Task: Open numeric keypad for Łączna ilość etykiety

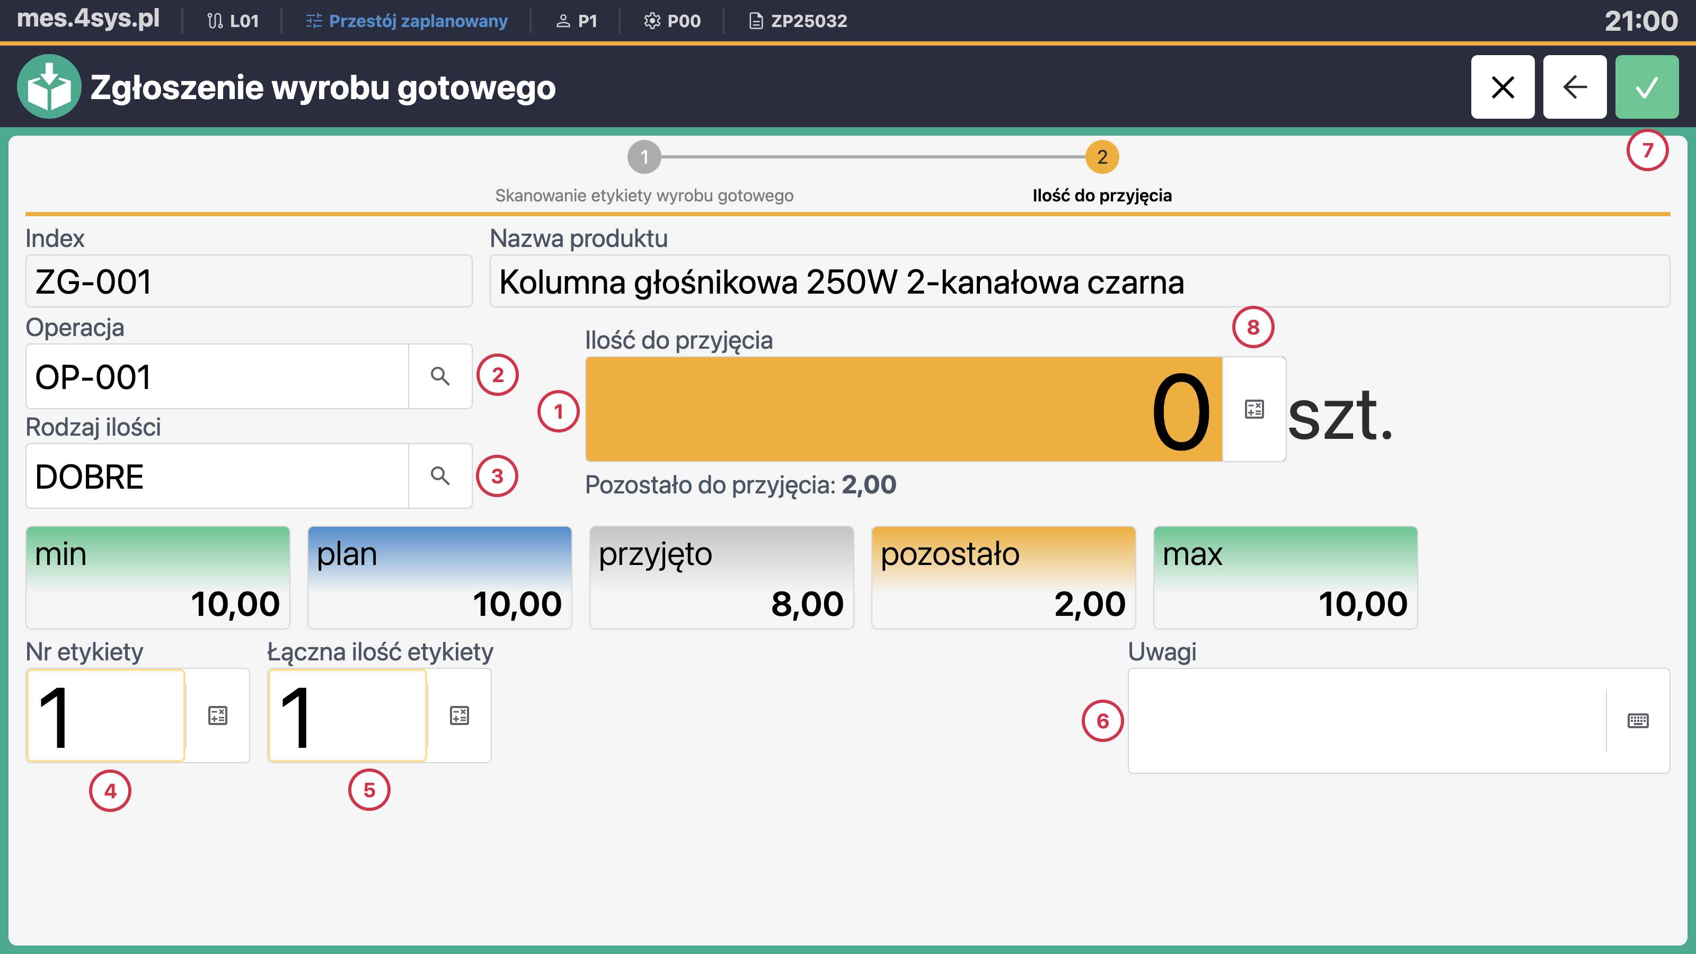Action: tap(459, 715)
